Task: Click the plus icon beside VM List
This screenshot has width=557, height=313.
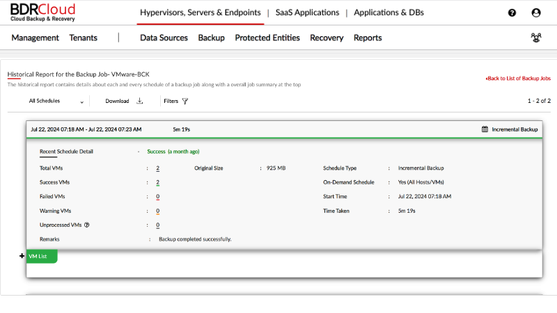Action: (x=22, y=256)
